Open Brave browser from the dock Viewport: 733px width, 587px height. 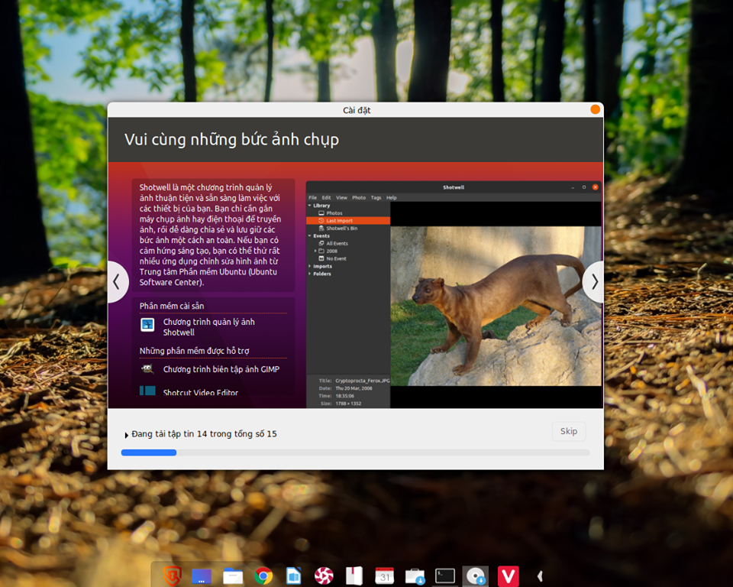[x=172, y=576]
